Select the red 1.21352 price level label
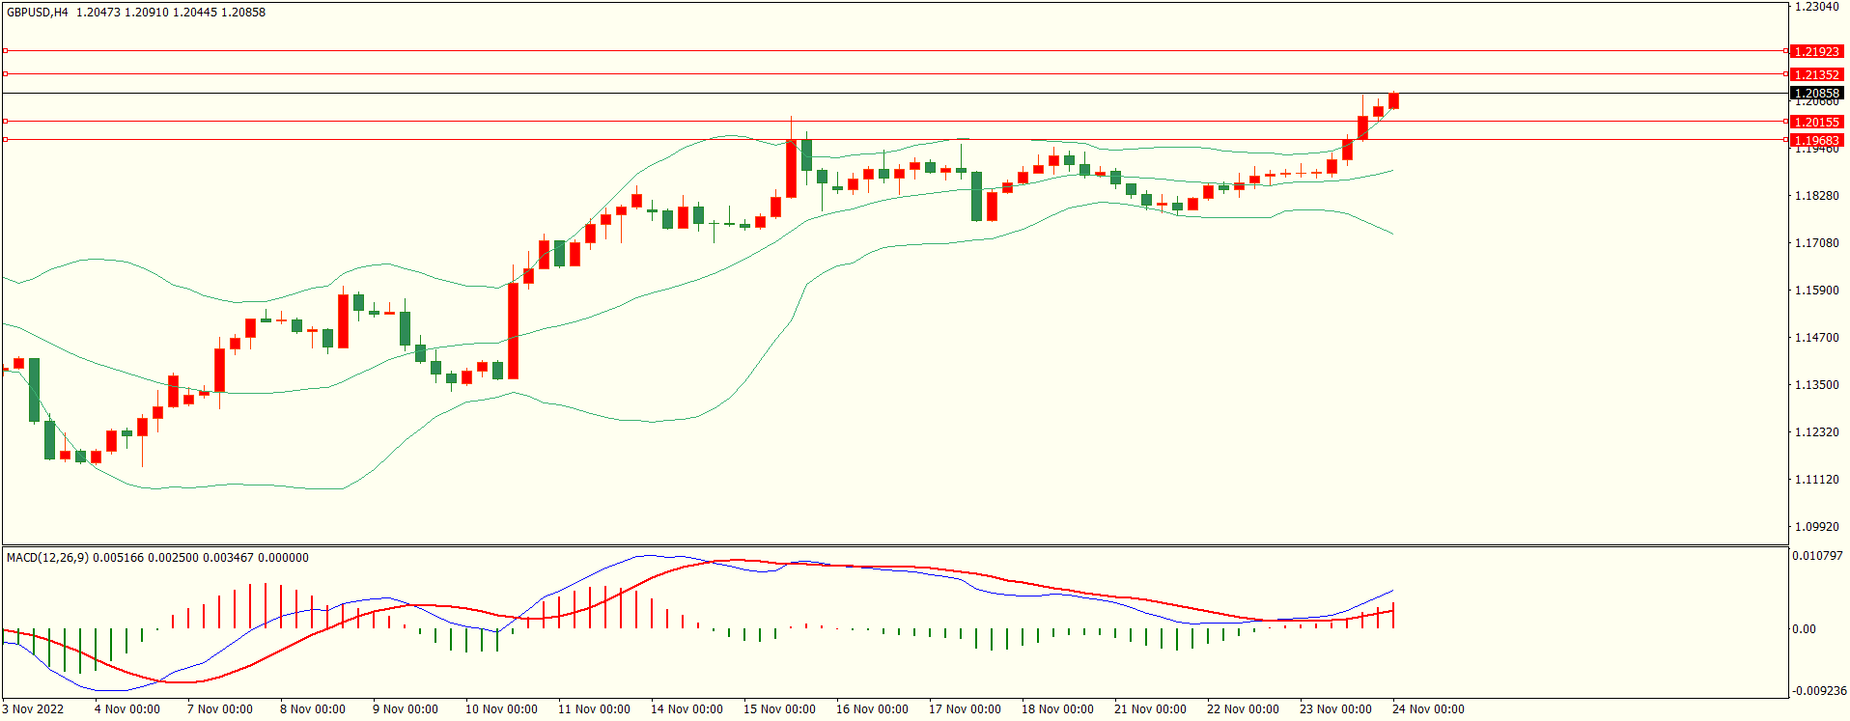Screen dimensions: 1850x721 point(1816,74)
